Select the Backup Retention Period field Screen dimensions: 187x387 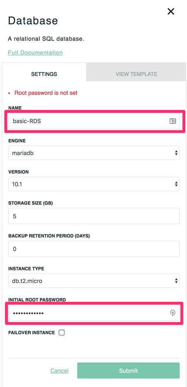coord(94,249)
